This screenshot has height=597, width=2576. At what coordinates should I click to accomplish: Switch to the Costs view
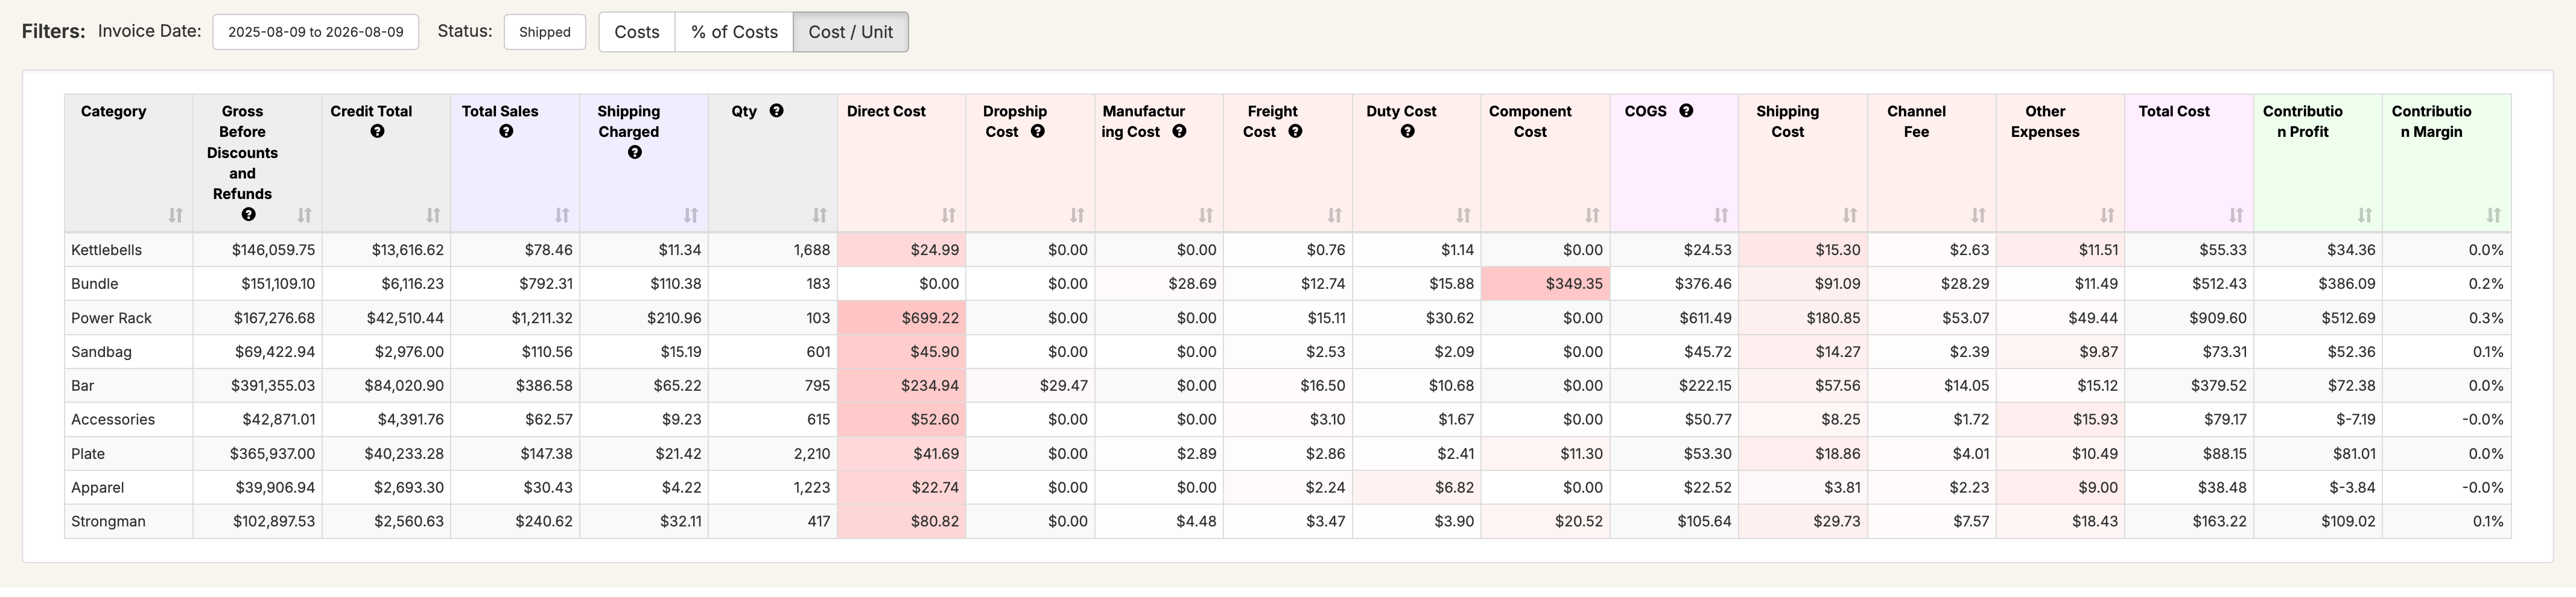coord(637,32)
